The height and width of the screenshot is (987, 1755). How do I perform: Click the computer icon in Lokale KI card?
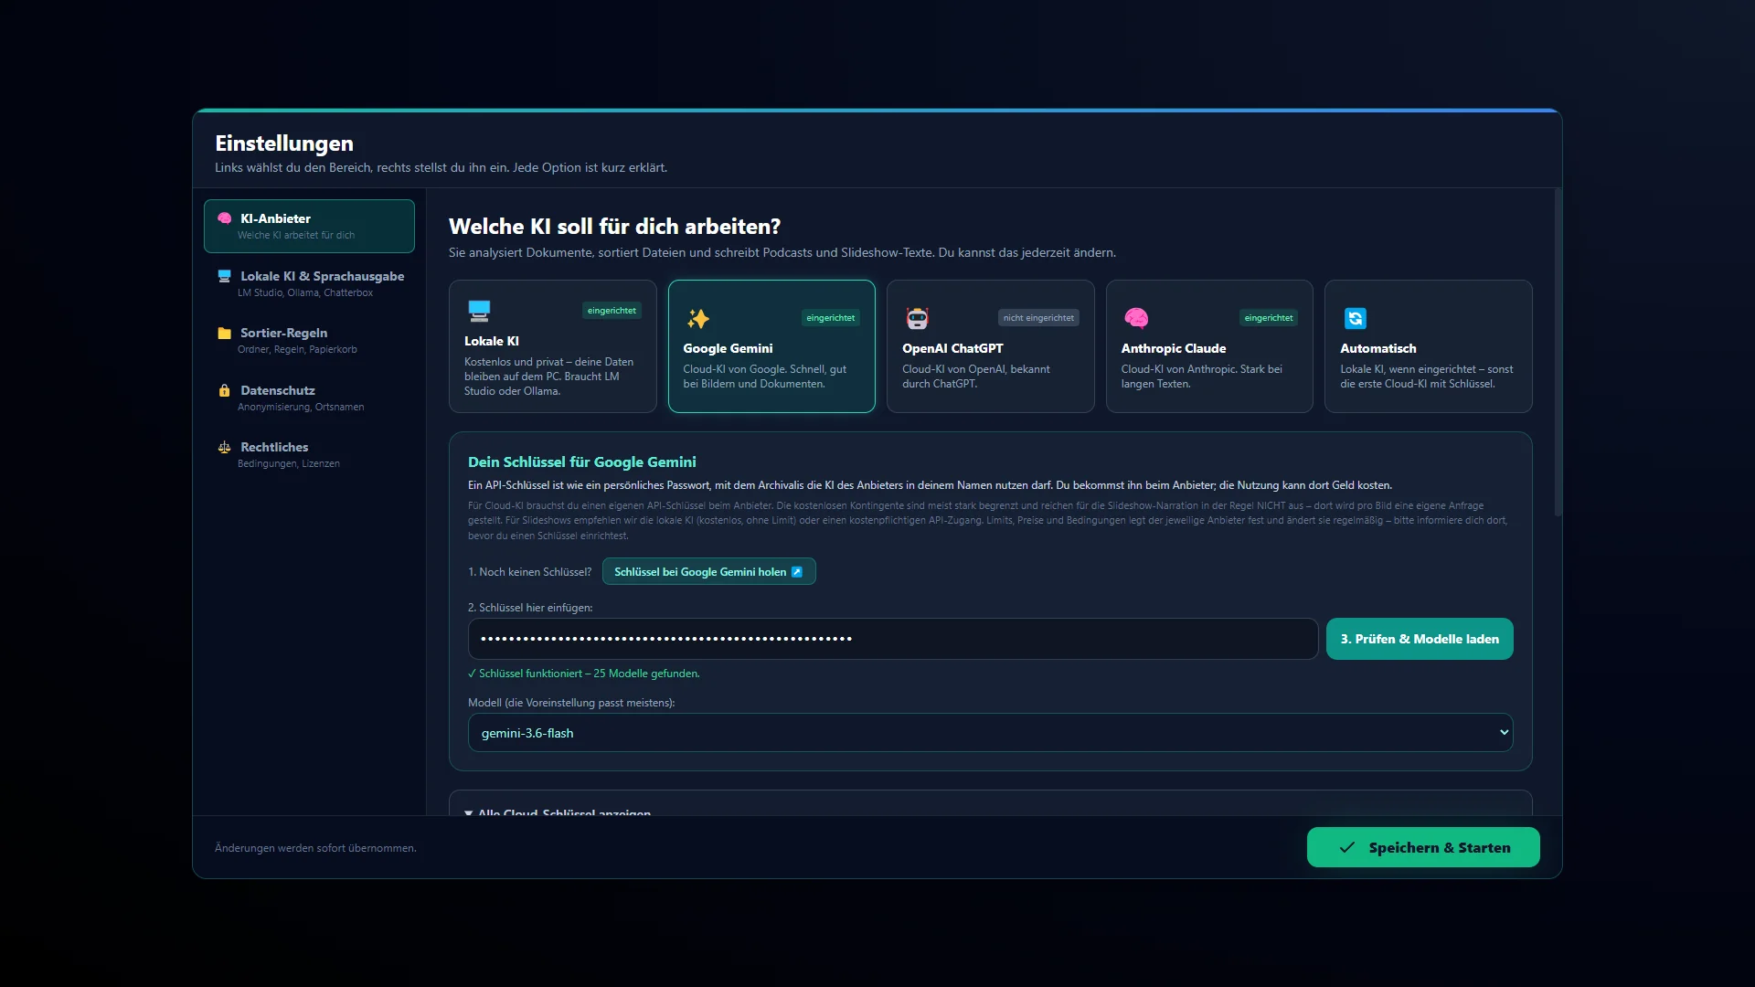[x=479, y=311]
